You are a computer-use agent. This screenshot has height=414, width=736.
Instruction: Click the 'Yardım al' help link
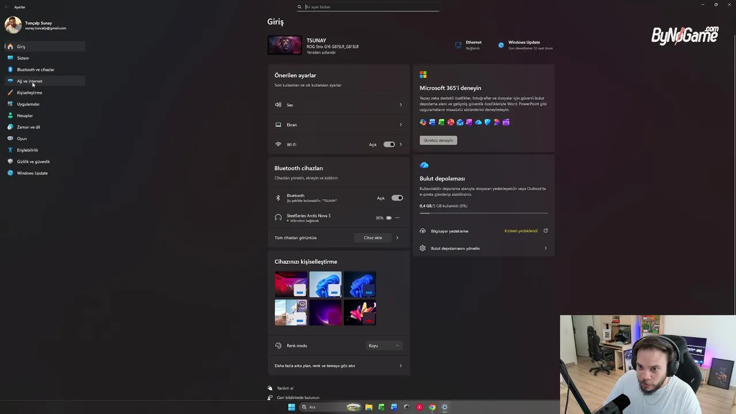click(x=285, y=388)
